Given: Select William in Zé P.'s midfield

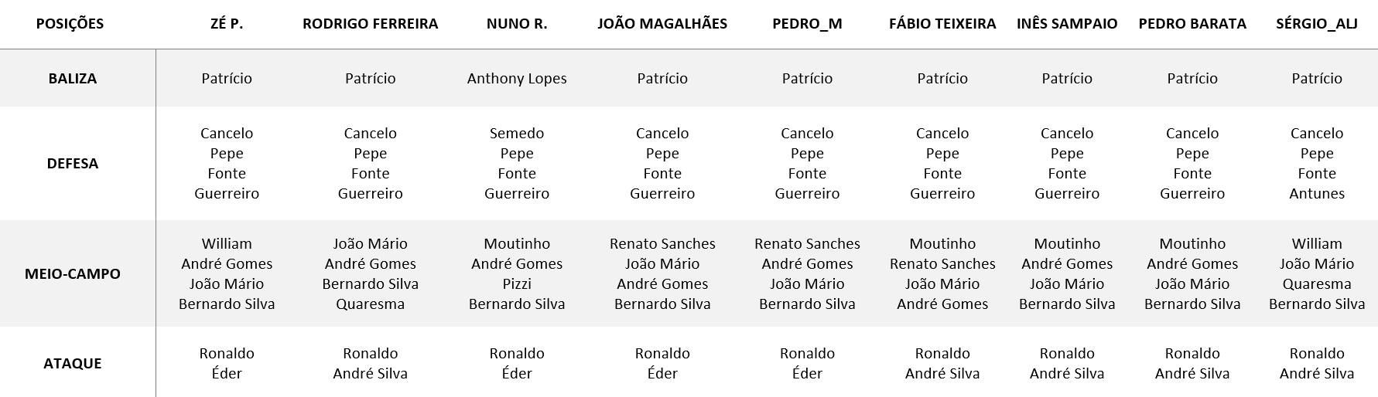Looking at the screenshot, I should point(227,244).
